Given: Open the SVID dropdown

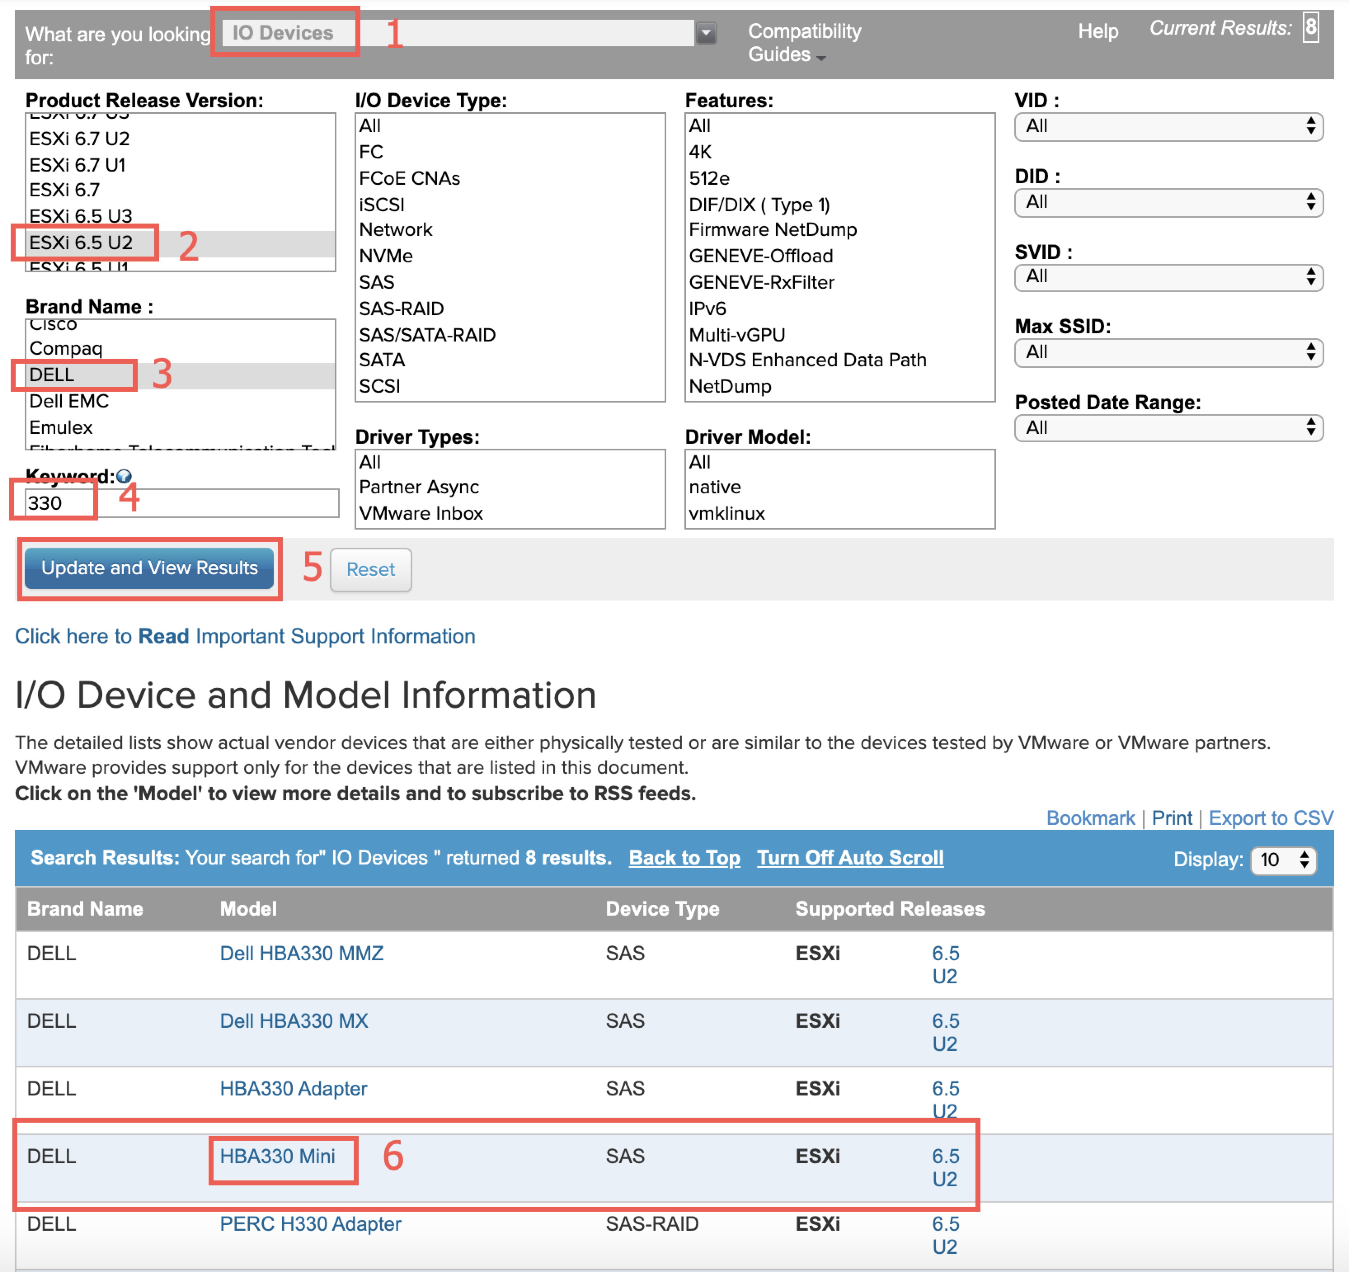Looking at the screenshot, I should [1168, 277].
